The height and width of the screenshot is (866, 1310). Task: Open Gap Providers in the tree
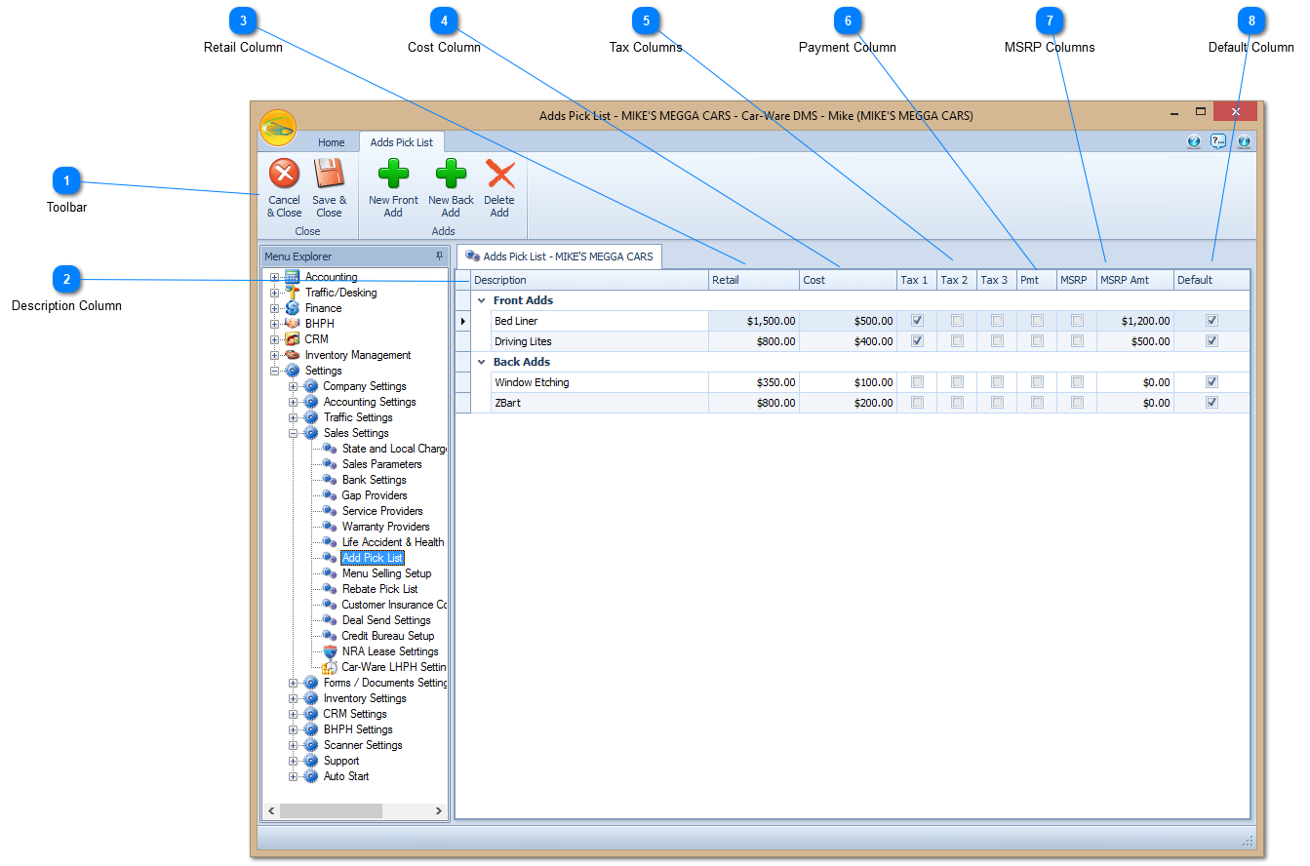(375, 495)
